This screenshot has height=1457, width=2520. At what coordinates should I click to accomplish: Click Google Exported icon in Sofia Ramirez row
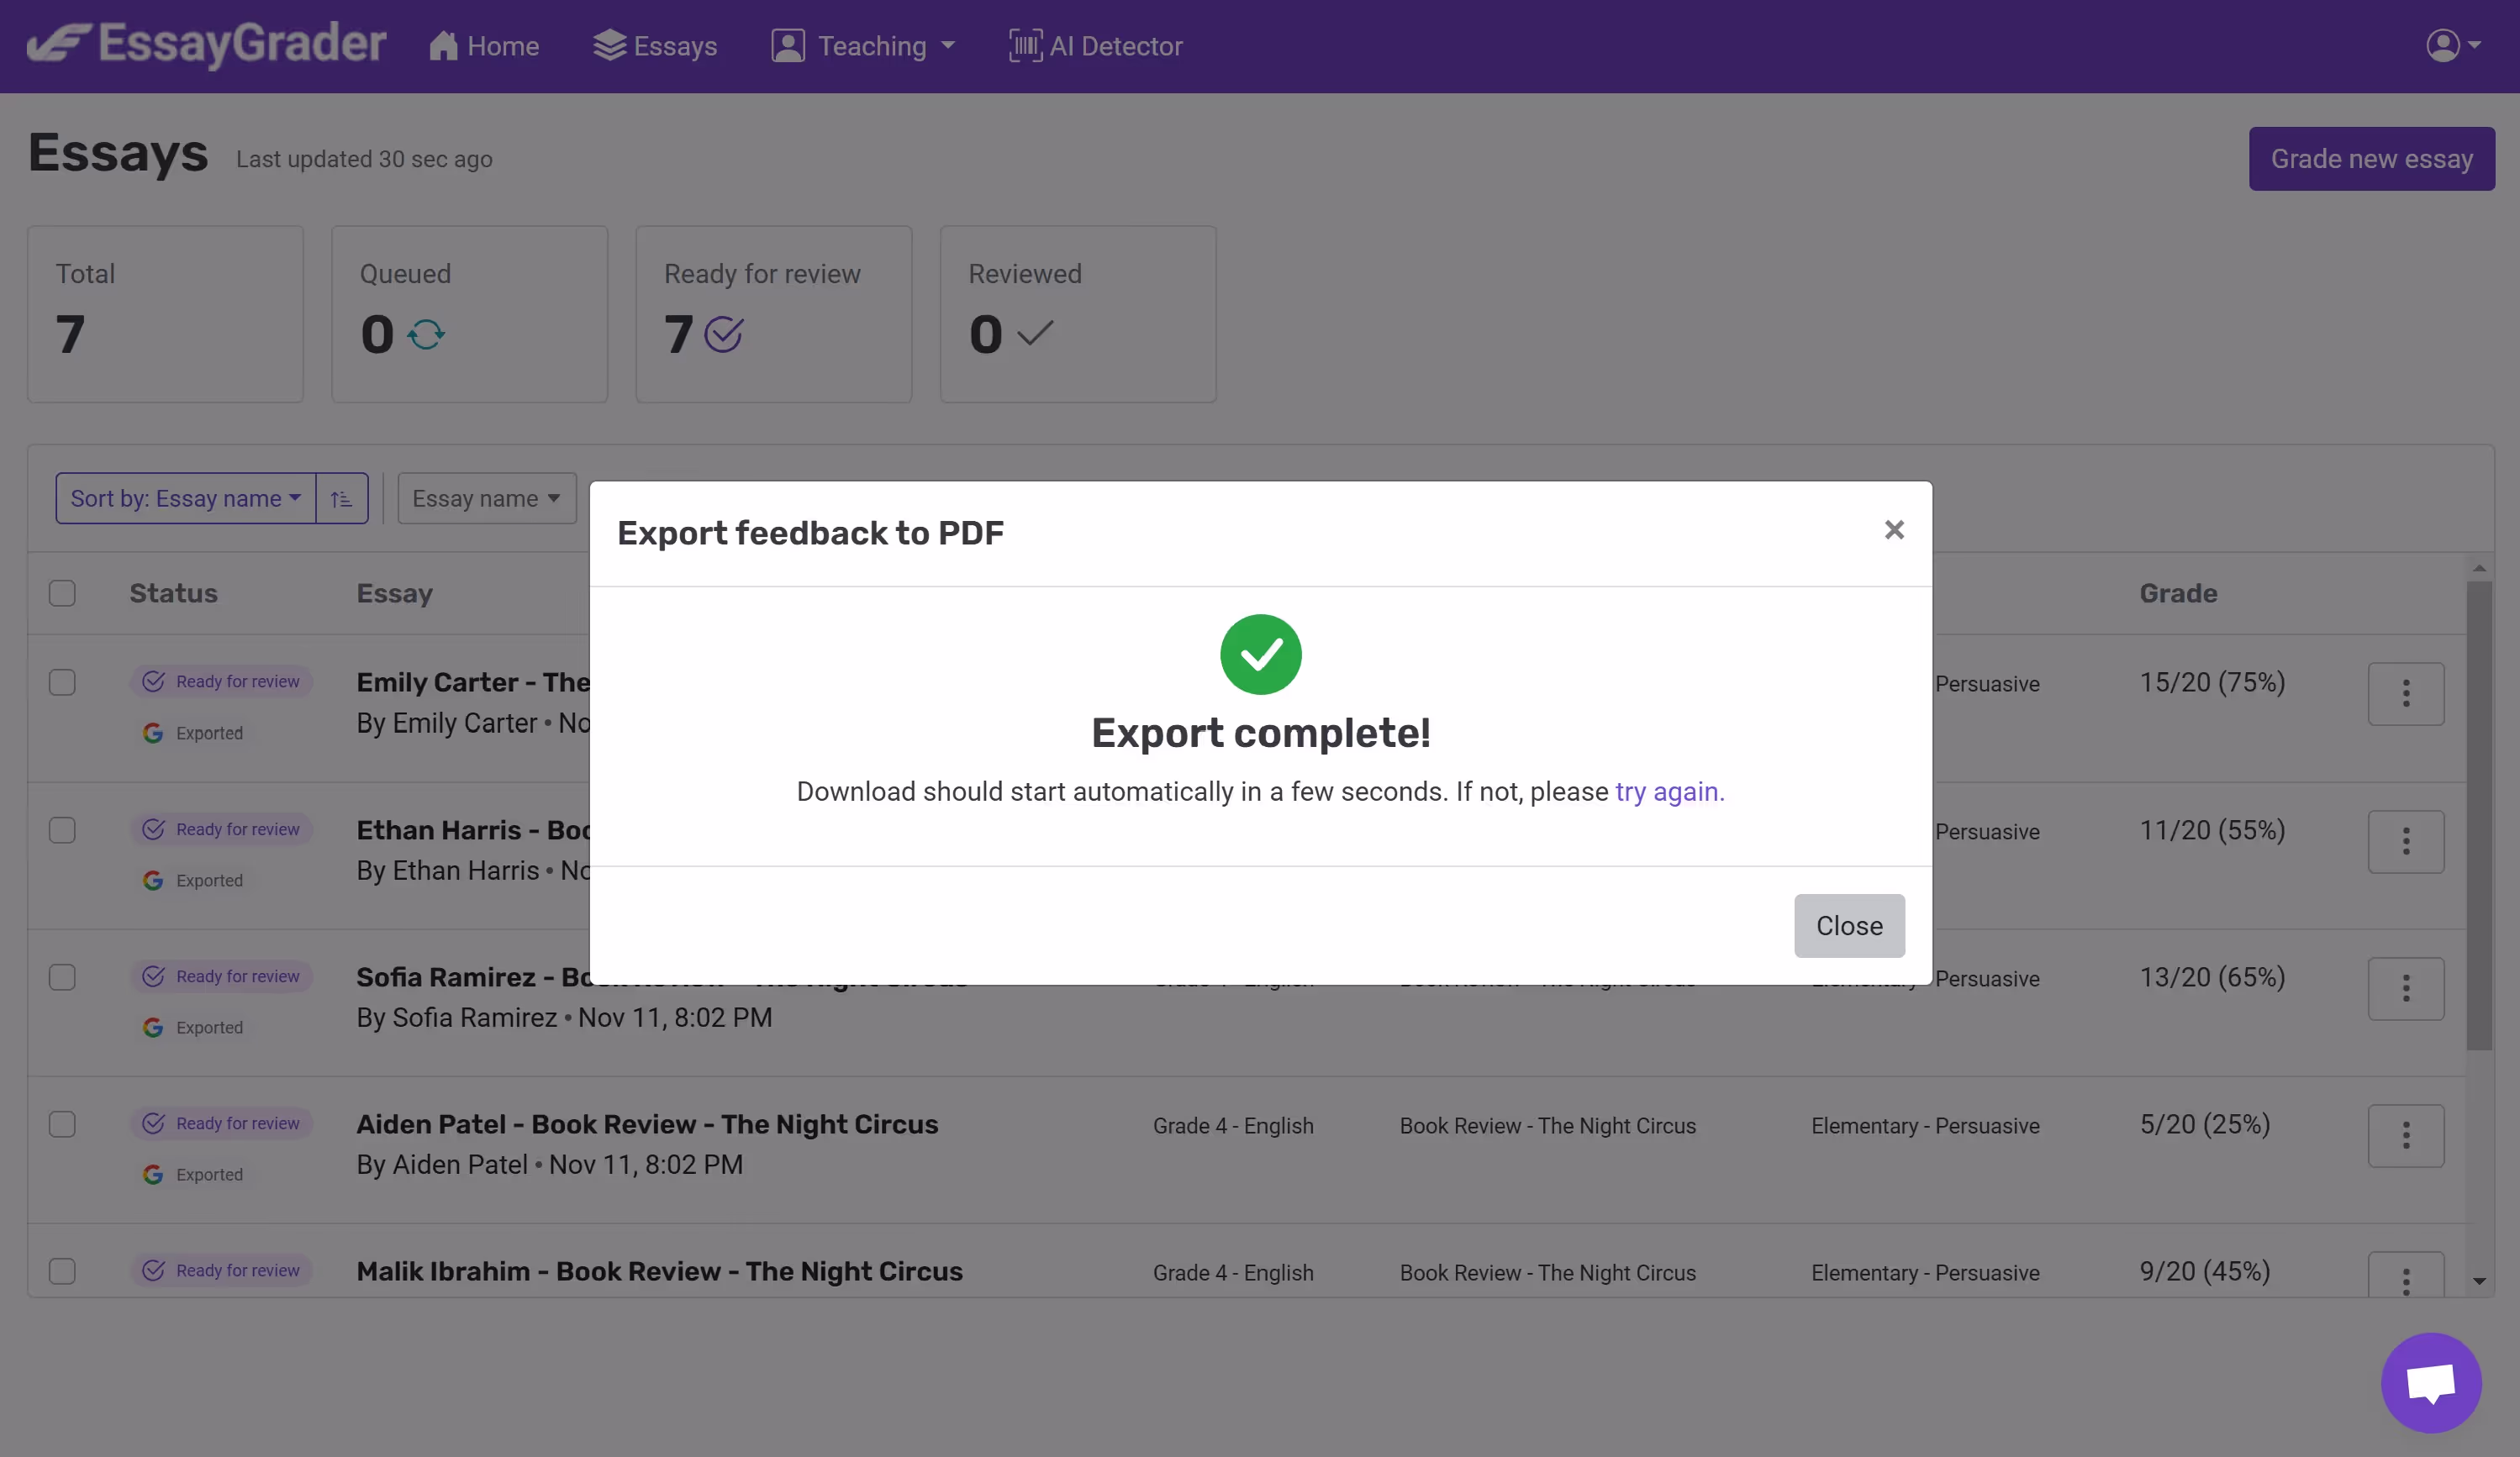click(x=153, y=1028)
